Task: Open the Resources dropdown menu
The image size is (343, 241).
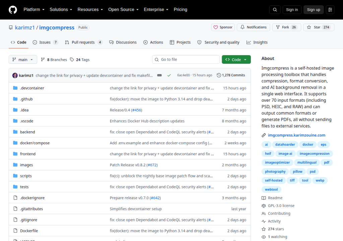Action: click(x=90, y=10)
